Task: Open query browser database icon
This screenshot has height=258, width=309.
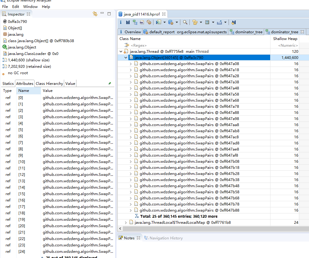Action: (x=171, y=22)
